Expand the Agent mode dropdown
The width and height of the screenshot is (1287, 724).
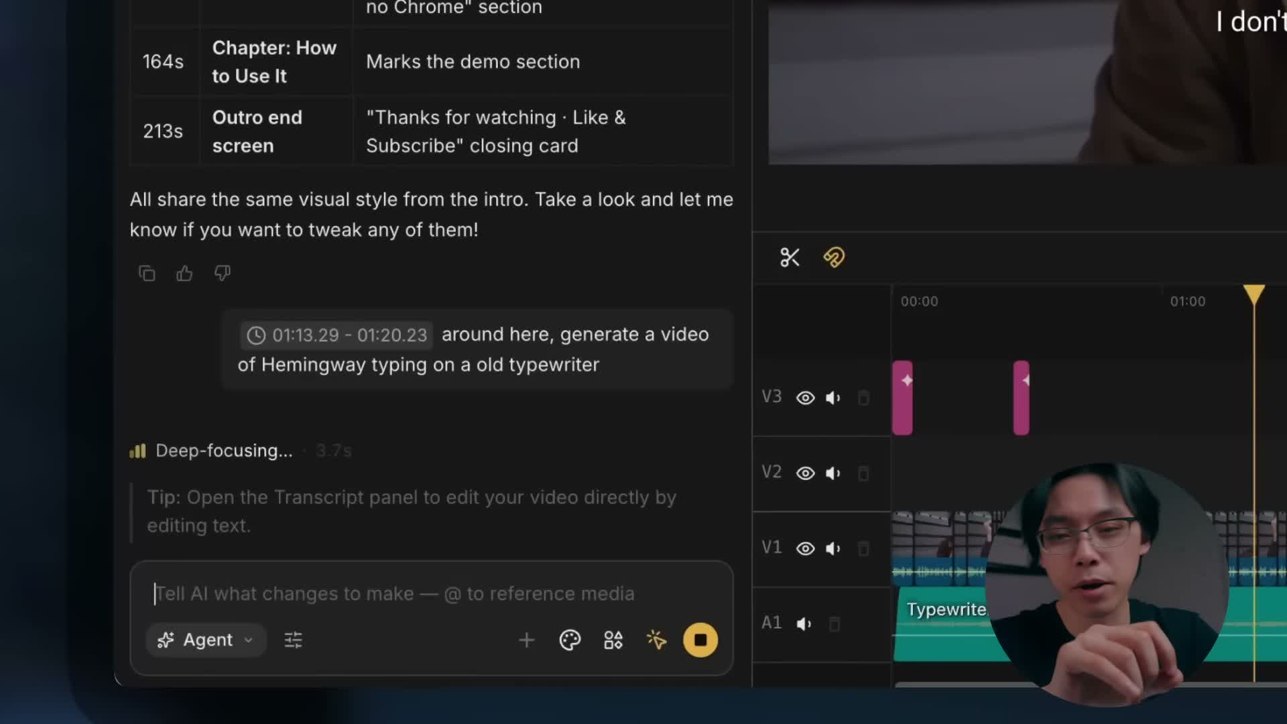pyautogui.click(x=206, y=640)
